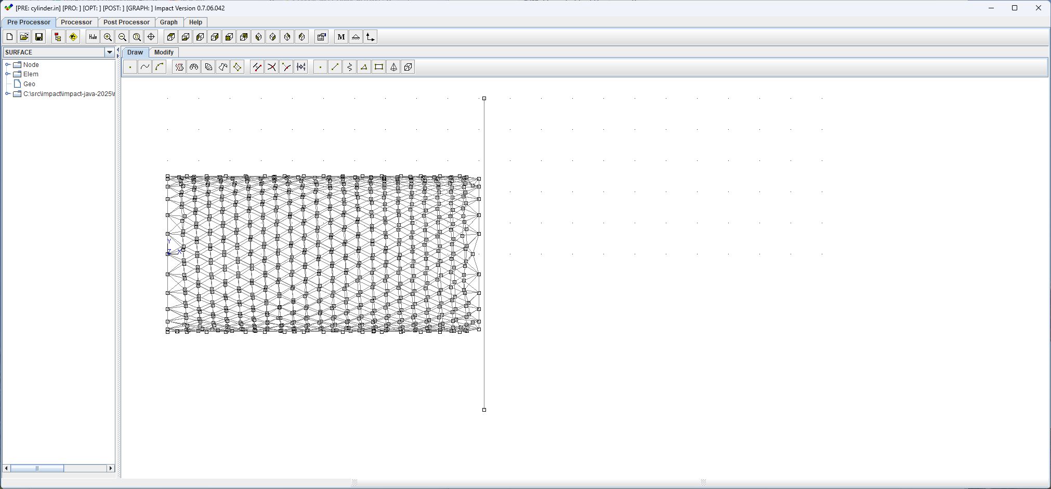Select the Geo item in tree
The image size is (1051, 489).
tap(29, 84)
